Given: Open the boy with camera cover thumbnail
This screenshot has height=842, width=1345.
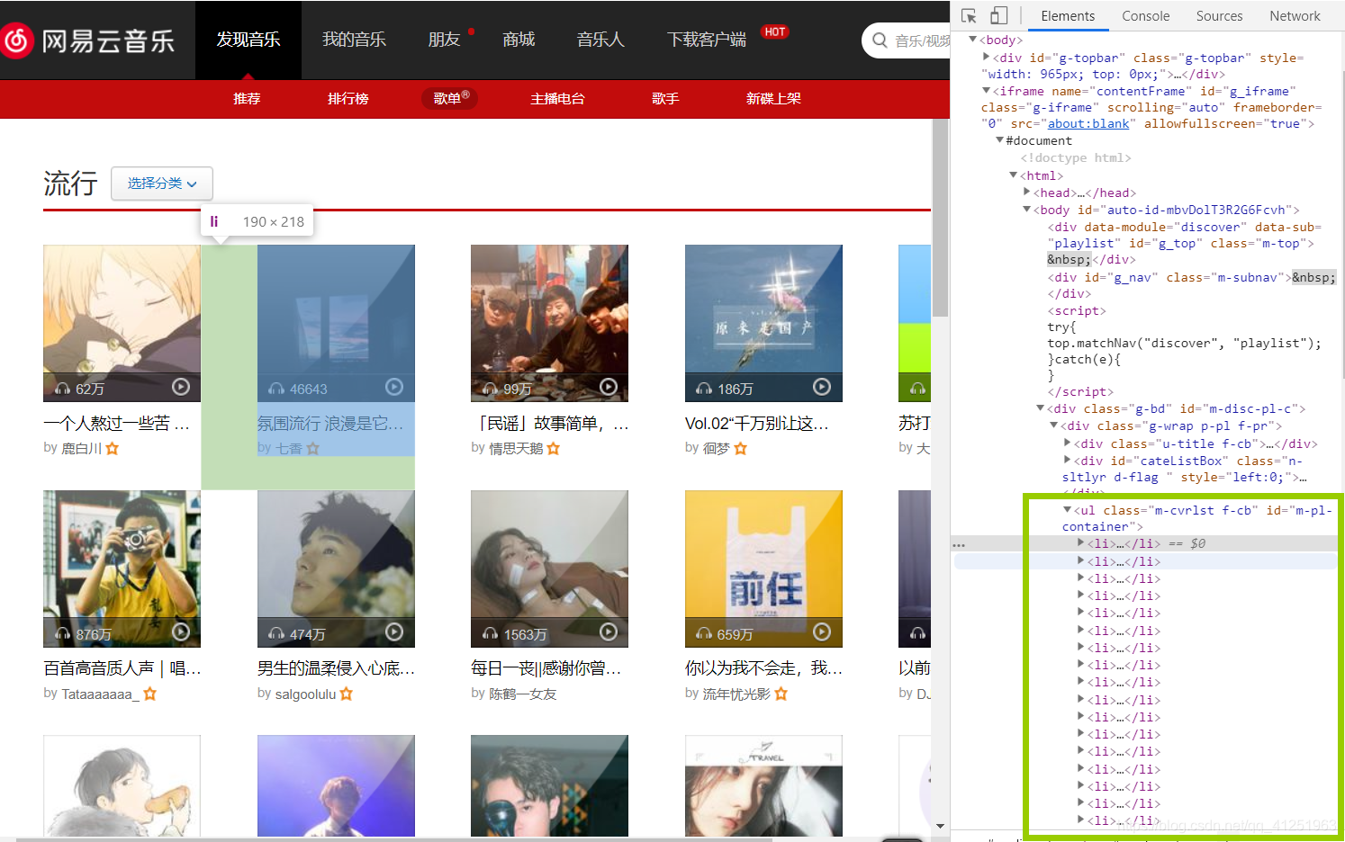Looking at the screenshot, I should pyautogui.click(x=122, y=569).
